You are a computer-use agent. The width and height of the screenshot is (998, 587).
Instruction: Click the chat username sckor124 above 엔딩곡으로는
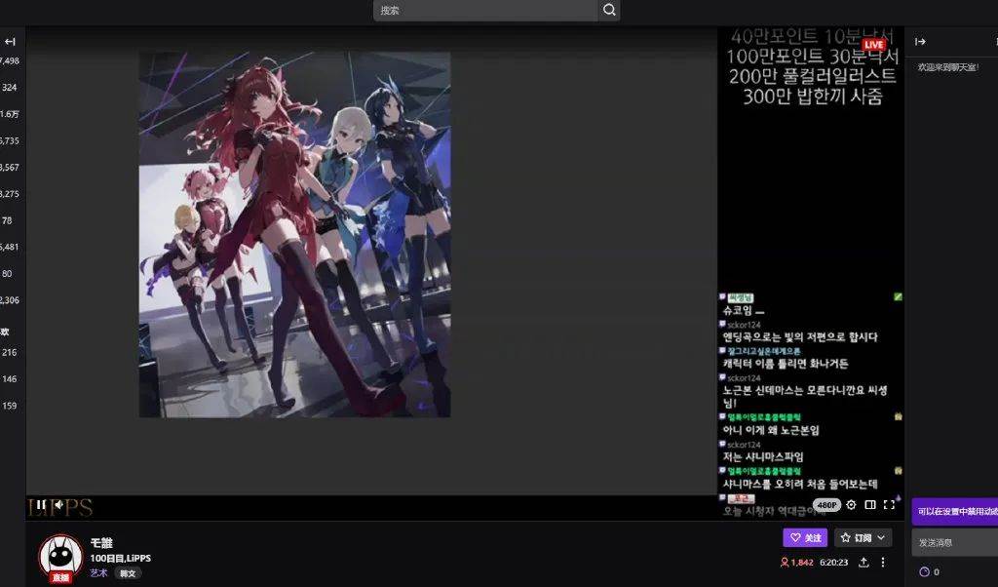[x=744, y=325]
